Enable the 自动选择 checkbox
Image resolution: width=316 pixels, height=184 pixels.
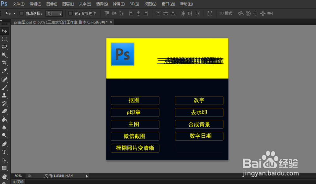tap(21, 14)
